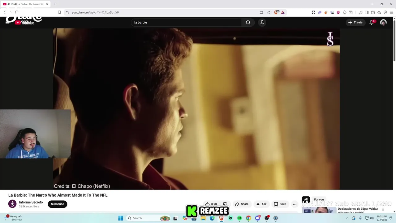Open Google Chrome from the taskbar
396x223 pixels.
tap(248, 218)
